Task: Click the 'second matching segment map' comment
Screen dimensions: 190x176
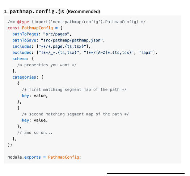Action: point(75,114)
